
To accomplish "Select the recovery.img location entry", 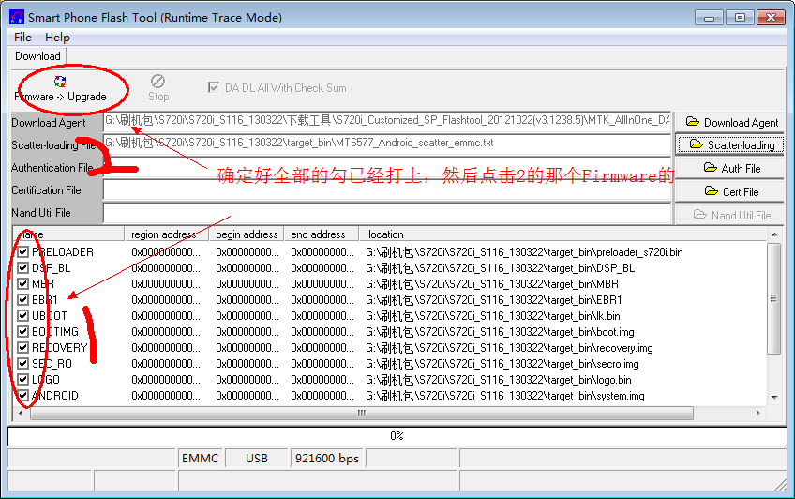I will [x=509, y=348].
